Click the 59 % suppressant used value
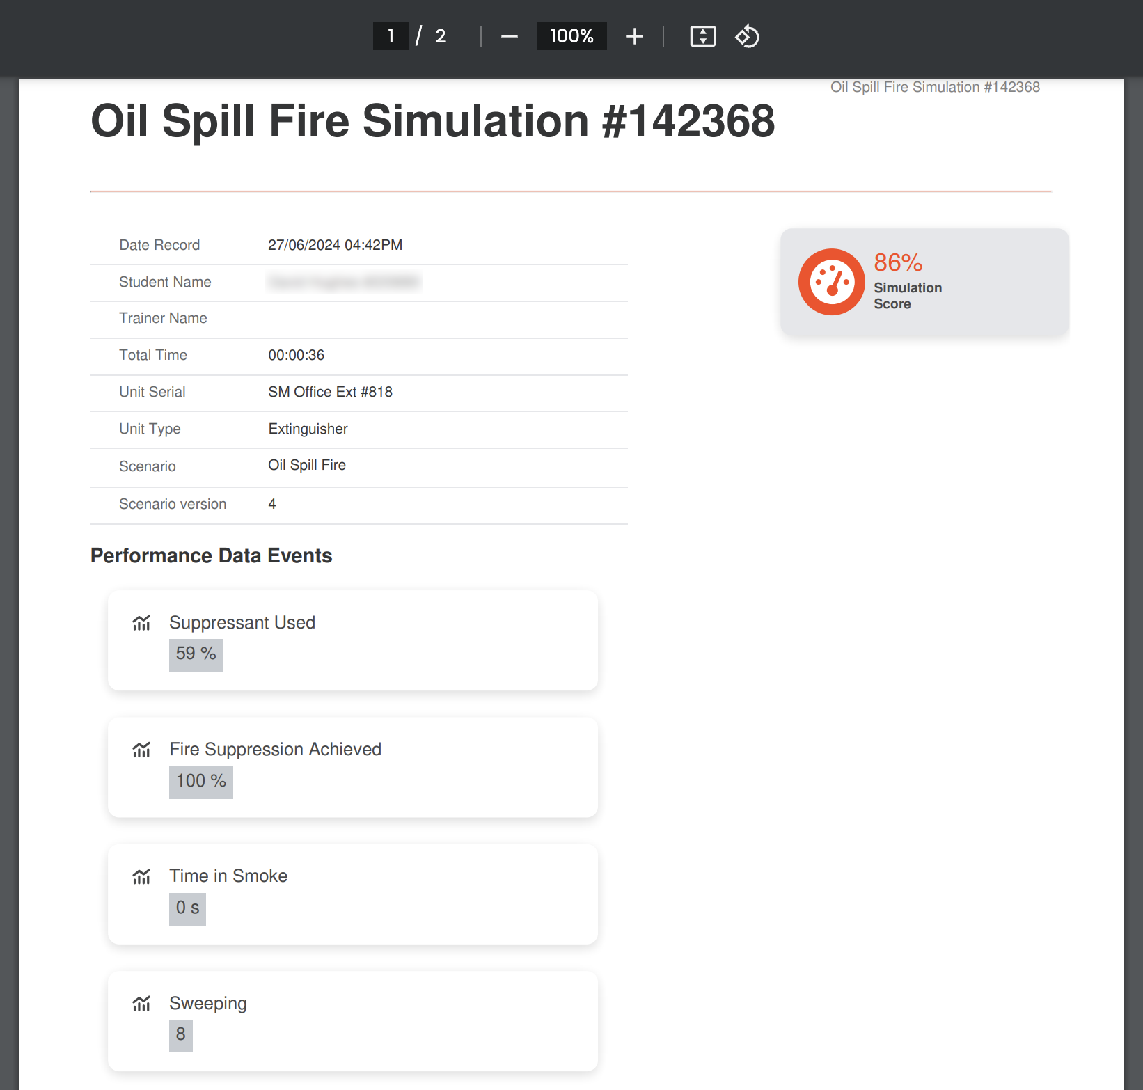The image size is (1143, 1090). coord(196,654)
